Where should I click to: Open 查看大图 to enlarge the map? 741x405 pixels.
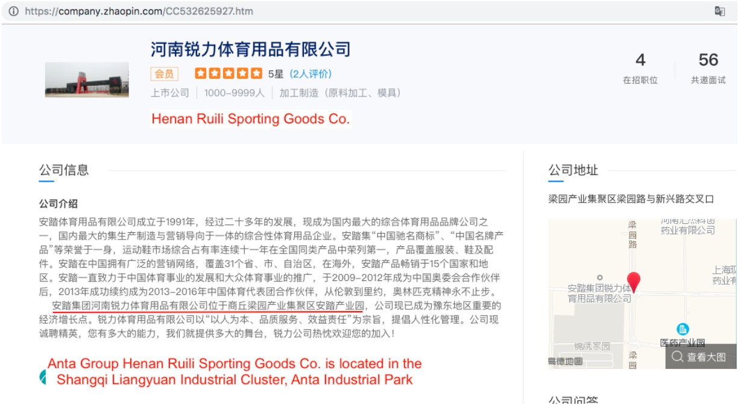tap(701, 357)
